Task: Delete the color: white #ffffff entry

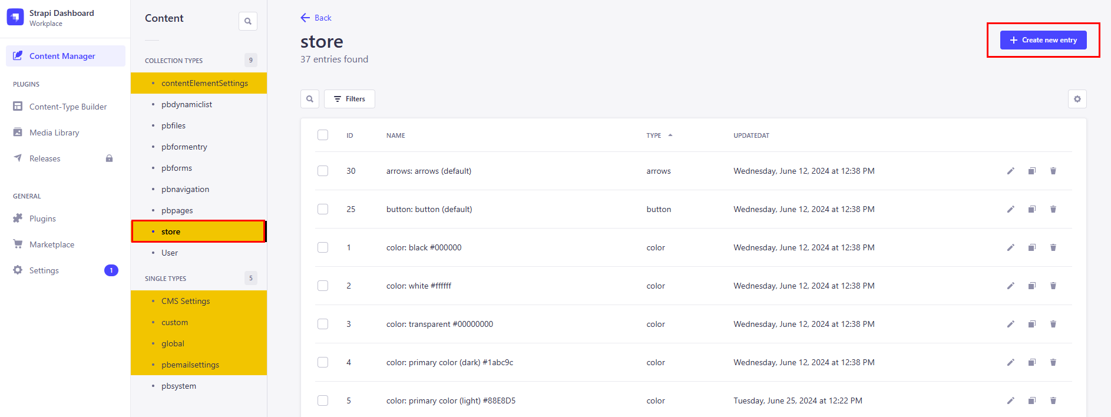Action: tap(1053, 286)
